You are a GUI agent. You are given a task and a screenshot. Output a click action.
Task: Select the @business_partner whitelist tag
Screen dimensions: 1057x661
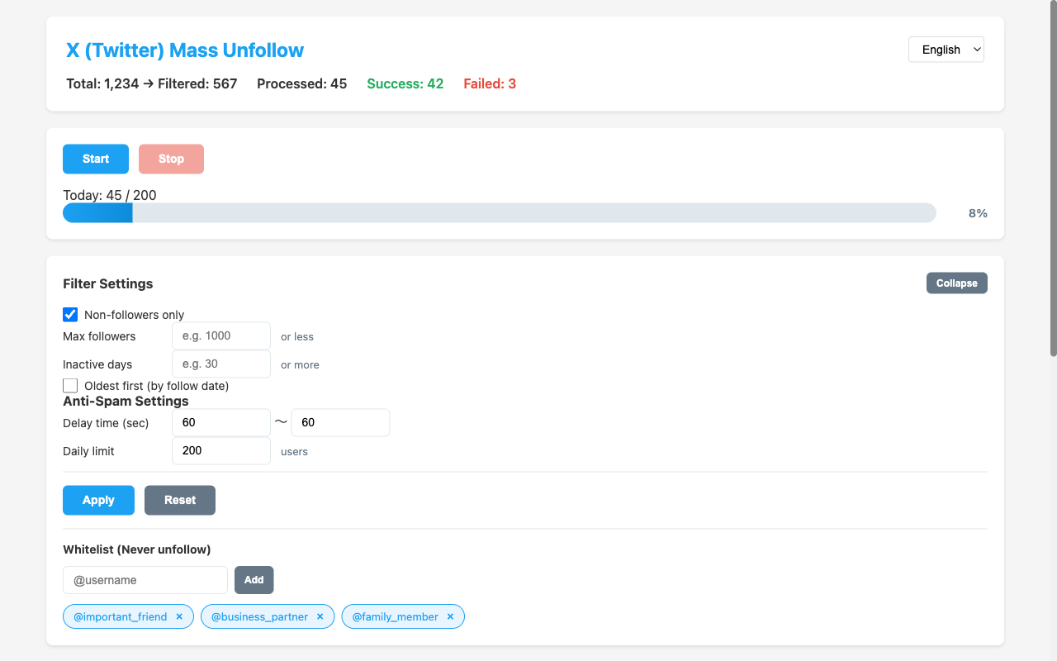[x=268, y=616]
